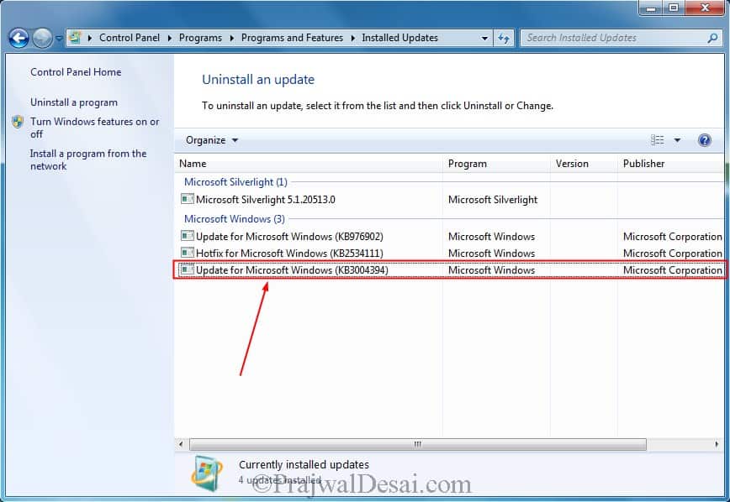Open Install a program from the network
730x502 pixels.
(x=88, y=159)
